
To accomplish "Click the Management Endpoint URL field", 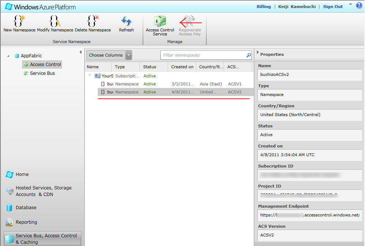I will tap(310, 215).
